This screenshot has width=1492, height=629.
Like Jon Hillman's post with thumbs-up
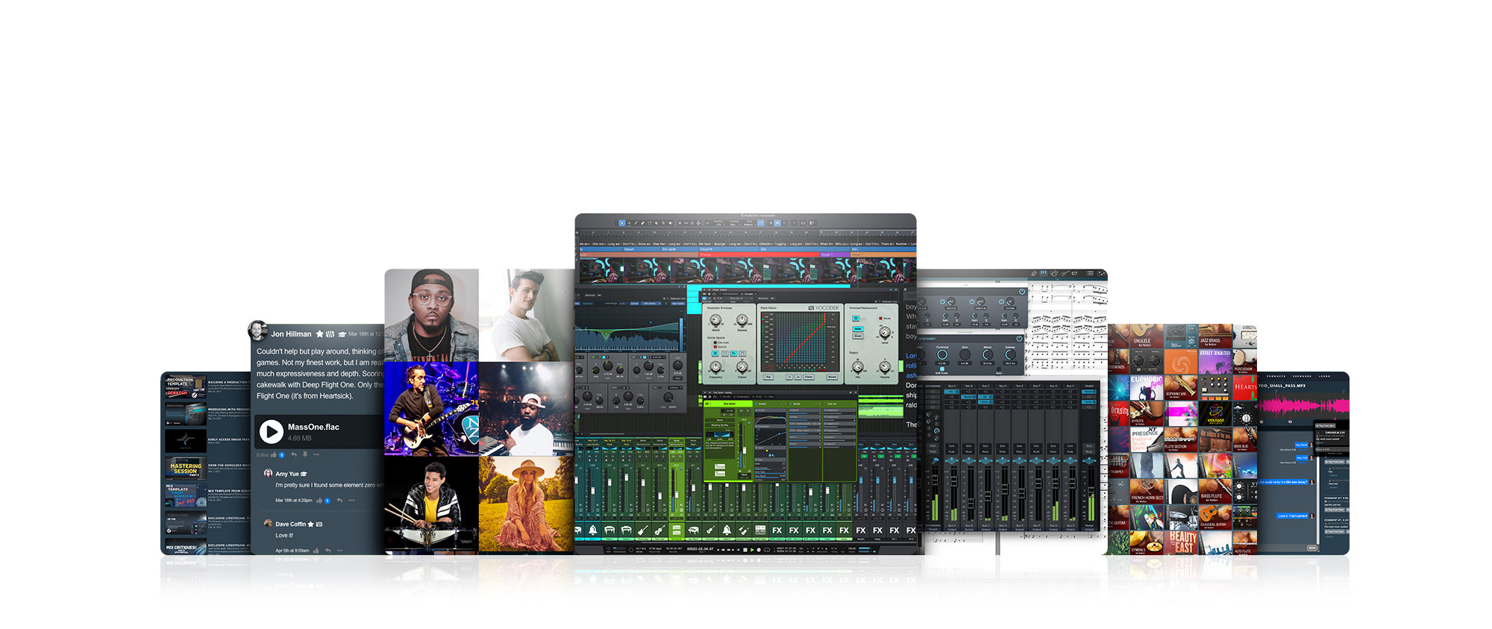274,454
